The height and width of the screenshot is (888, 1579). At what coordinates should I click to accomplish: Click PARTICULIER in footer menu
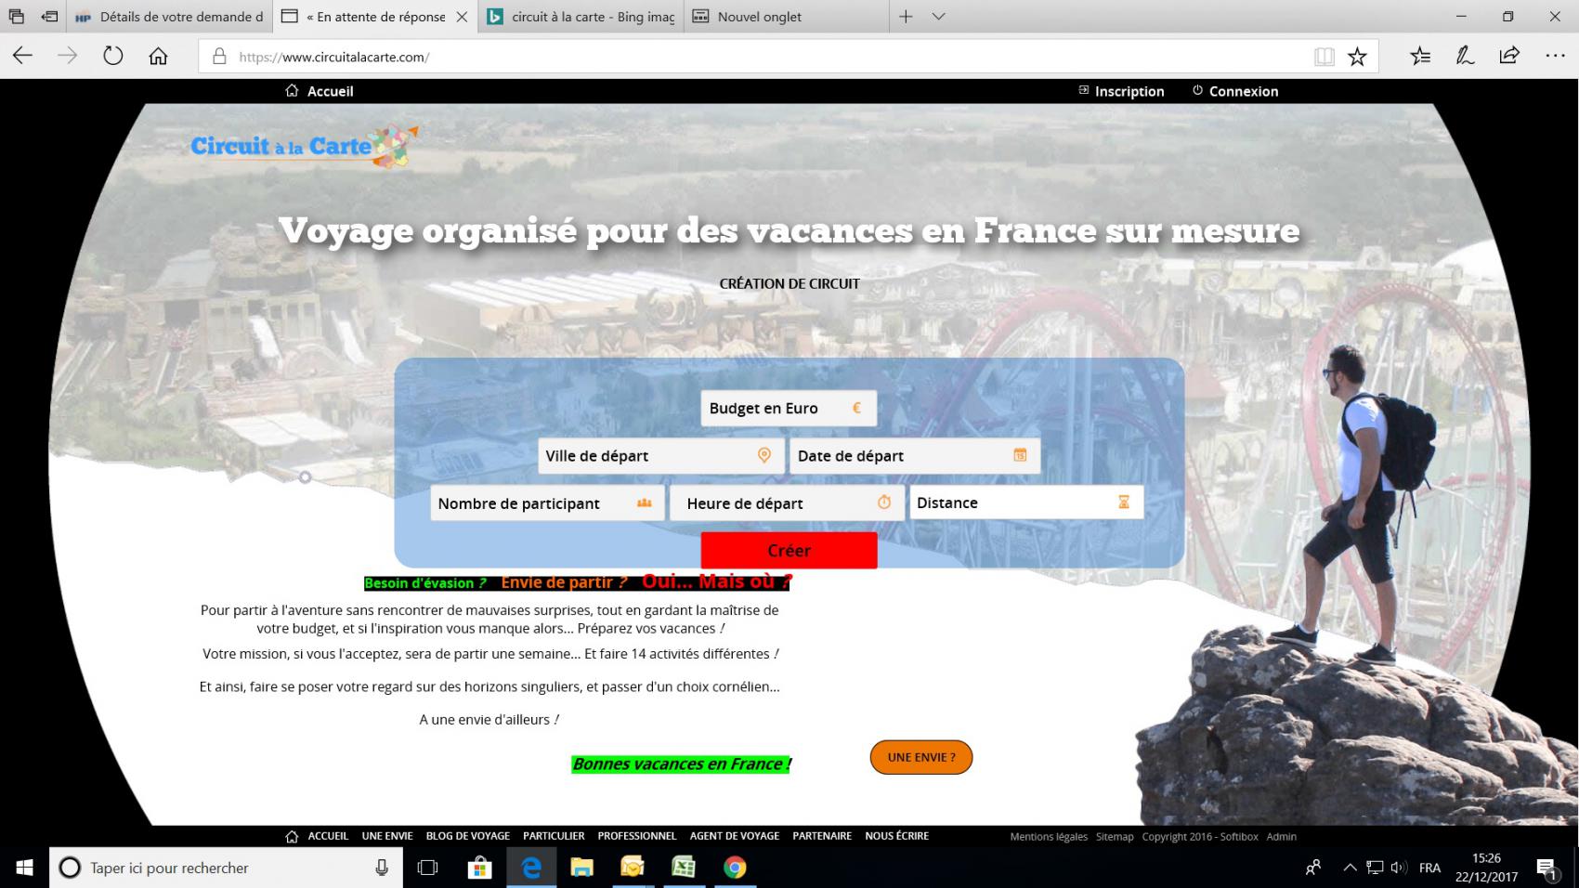click(x=554, y=836)
